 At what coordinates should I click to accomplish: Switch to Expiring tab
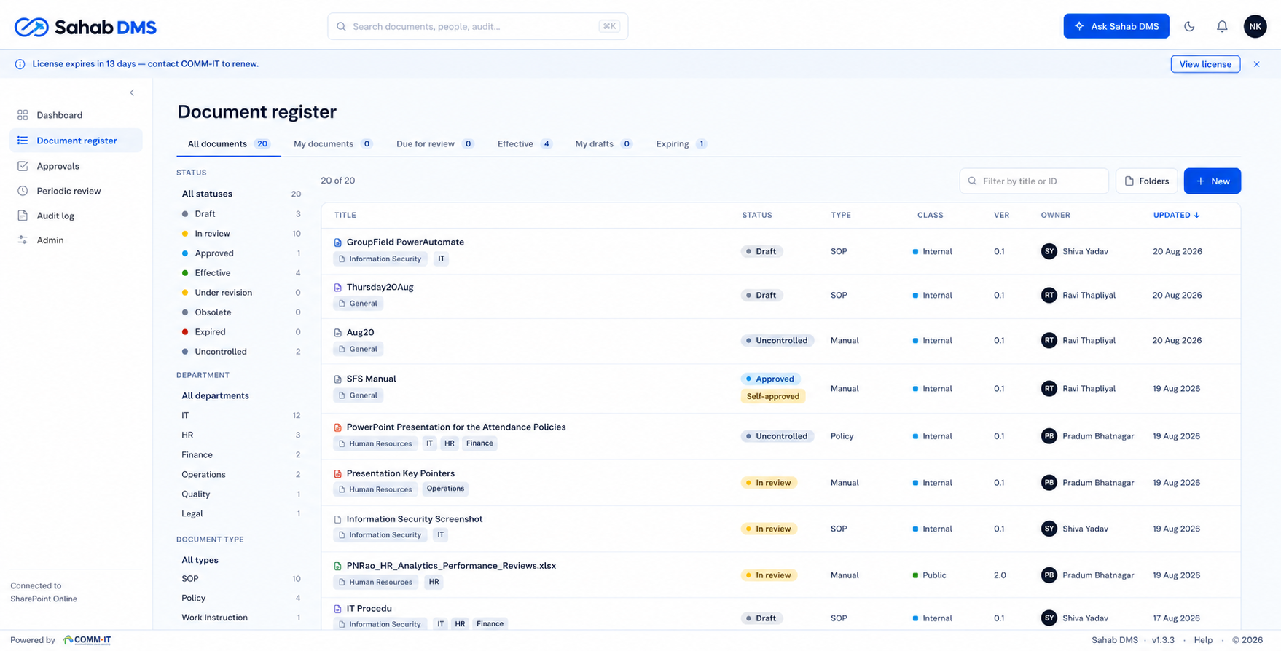coord(681,143)
